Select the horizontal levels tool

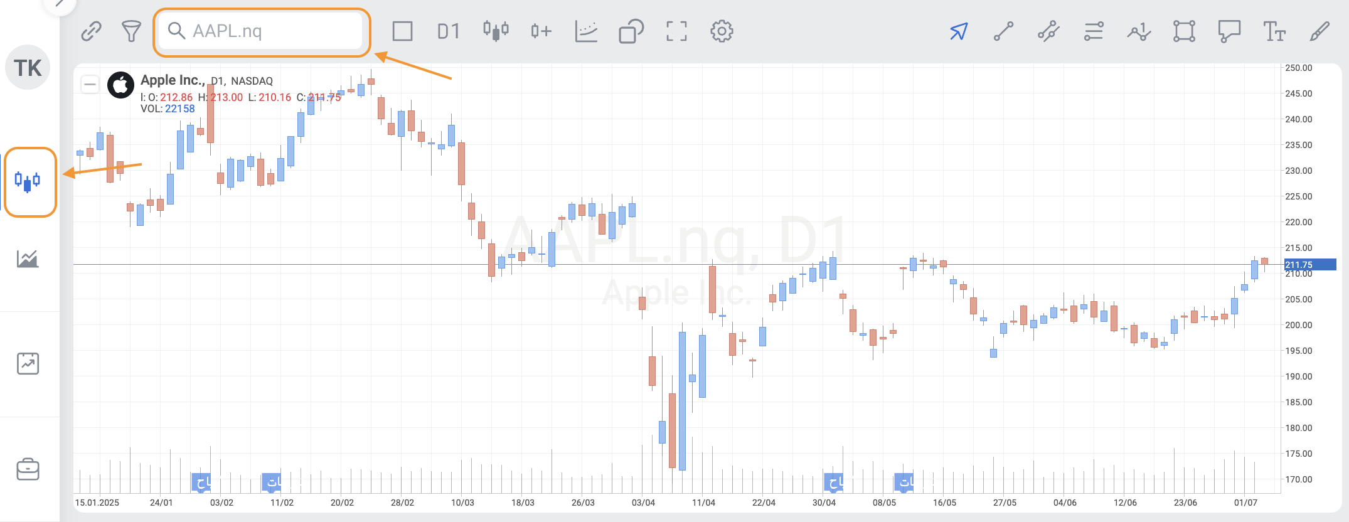(1094, 31)
